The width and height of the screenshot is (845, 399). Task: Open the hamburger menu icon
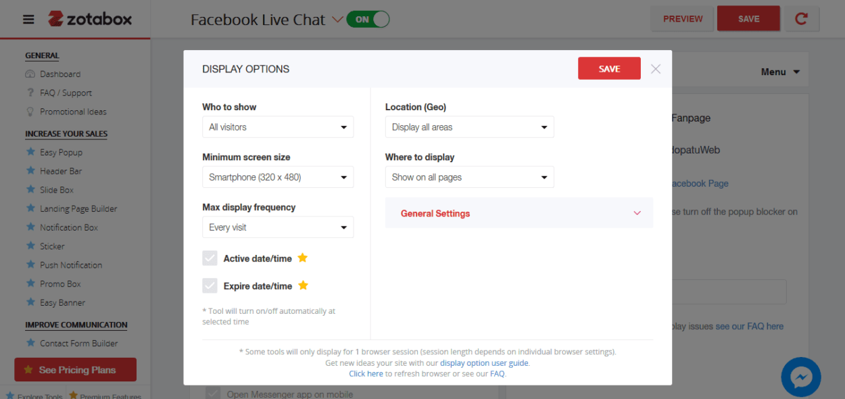tap(28, 20)
